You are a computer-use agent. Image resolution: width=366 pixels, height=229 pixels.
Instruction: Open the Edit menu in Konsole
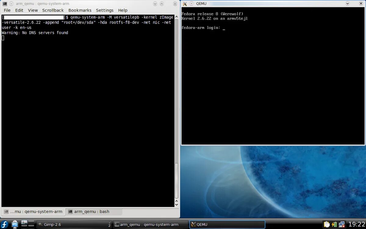pos(19,10)
